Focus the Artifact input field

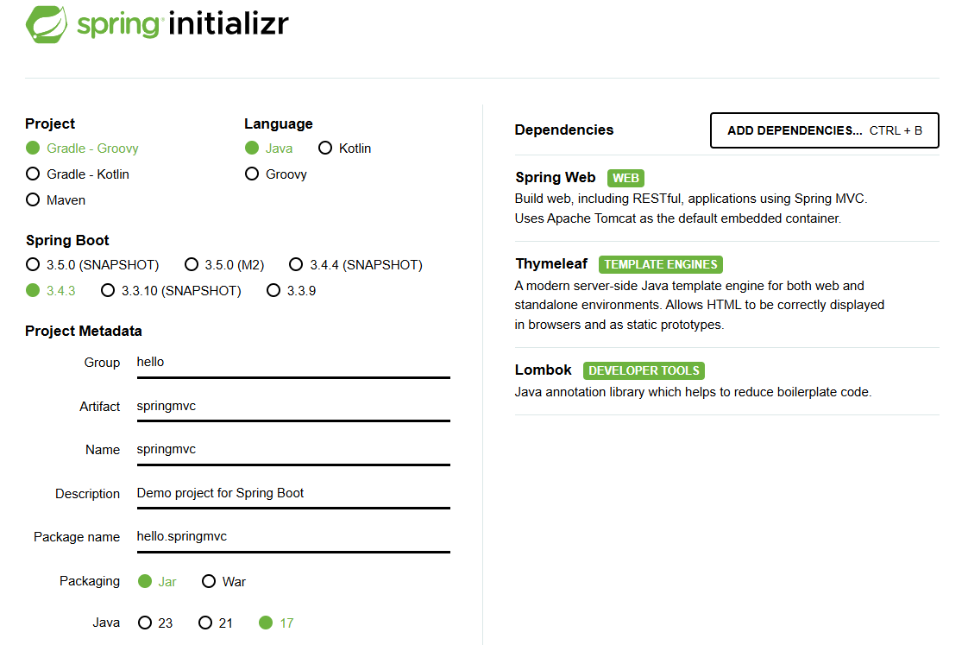tap(293, 407)
